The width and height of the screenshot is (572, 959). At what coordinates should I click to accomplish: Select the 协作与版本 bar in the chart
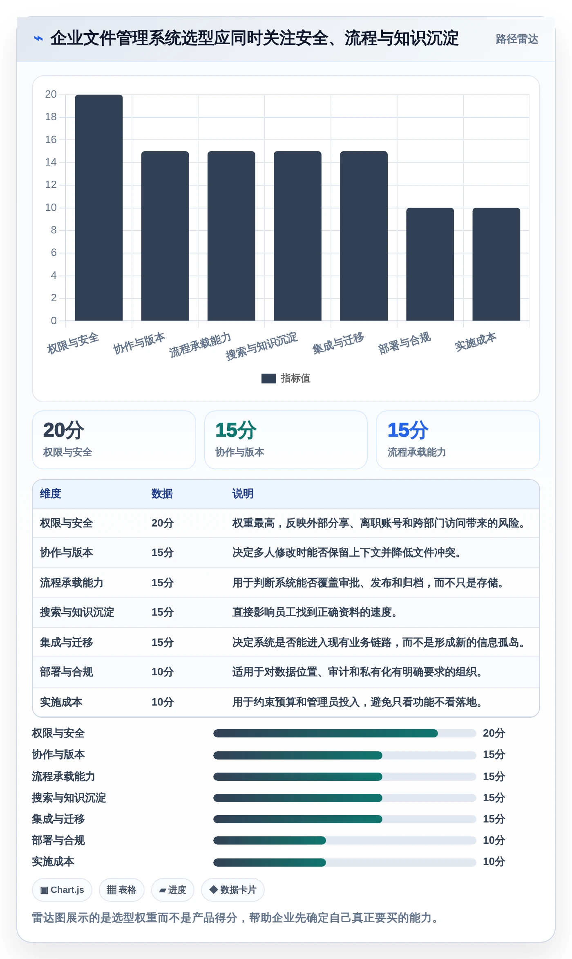tap(165, 236)
